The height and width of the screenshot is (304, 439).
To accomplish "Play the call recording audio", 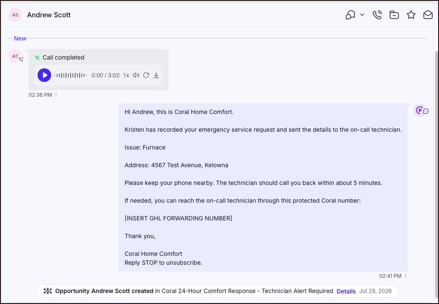I will [x=44, y=75].
